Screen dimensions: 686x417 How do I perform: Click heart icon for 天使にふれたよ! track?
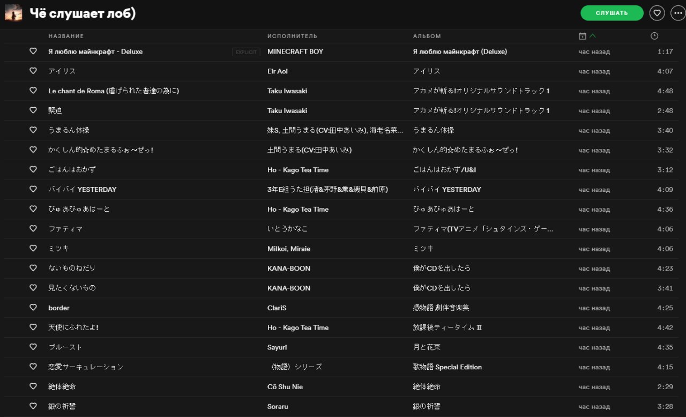(x=33, y=327)
